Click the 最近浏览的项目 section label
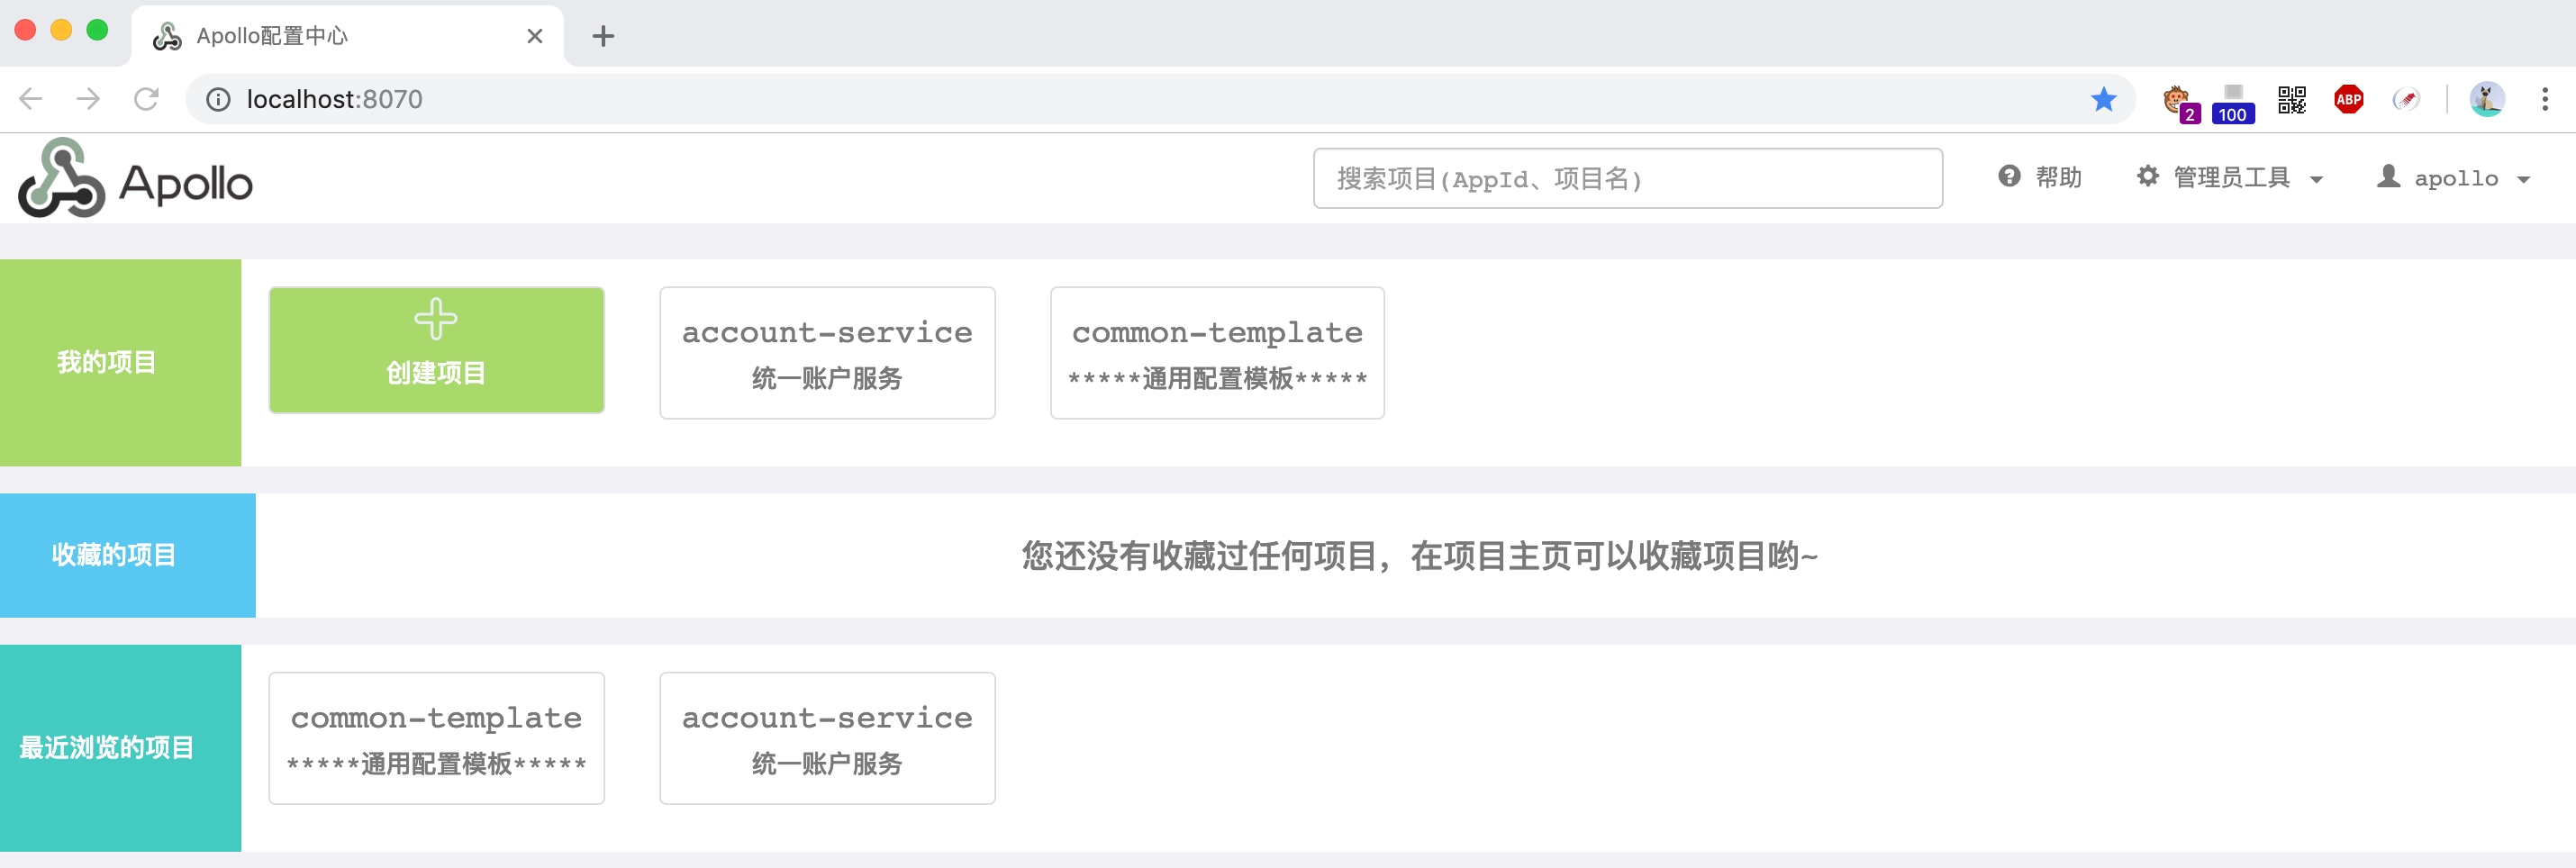 107,748
